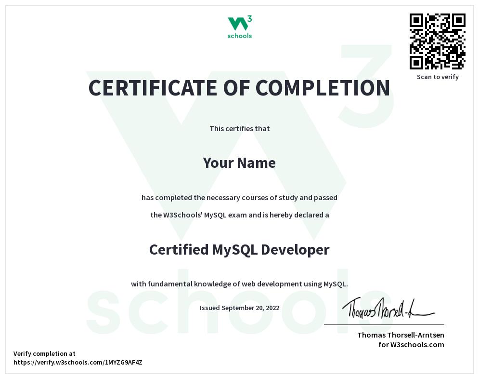Image resolution: width=479 pixels, height=379 pixels.
Task: Click the Your Name placeholder text
Action: 239,163
